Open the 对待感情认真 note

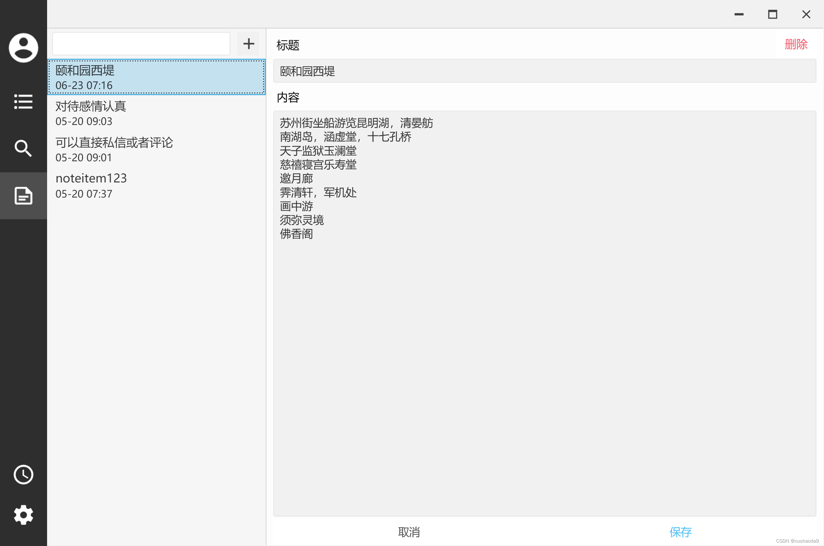[x=156, y=113]
